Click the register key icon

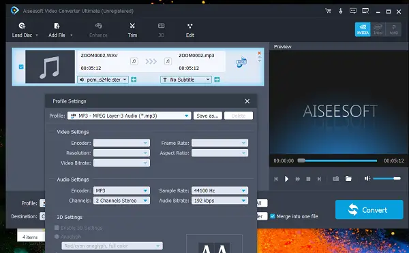coord(341,11)
